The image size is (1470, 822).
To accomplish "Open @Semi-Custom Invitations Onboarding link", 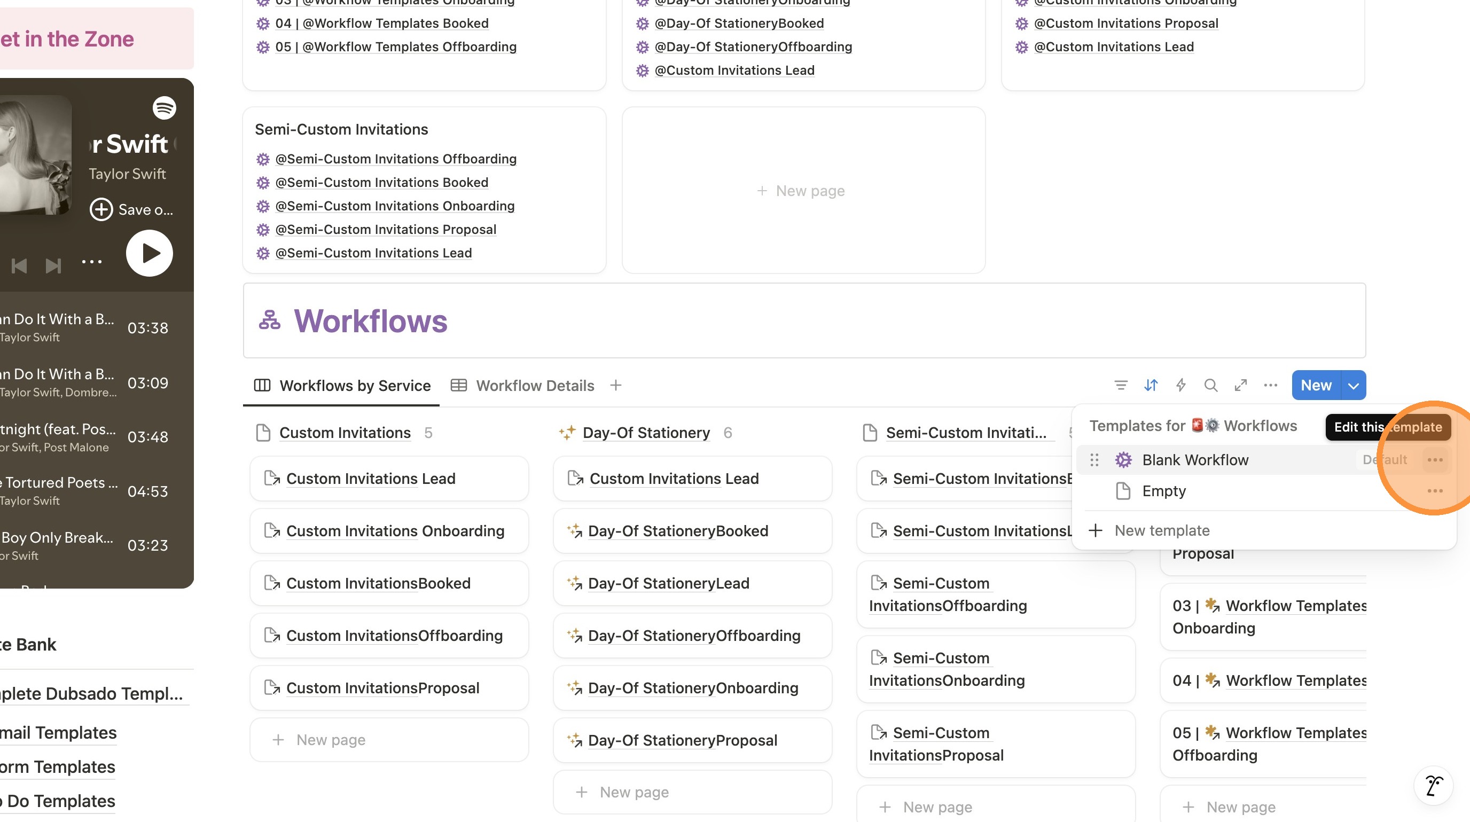I will pos(395,206).
